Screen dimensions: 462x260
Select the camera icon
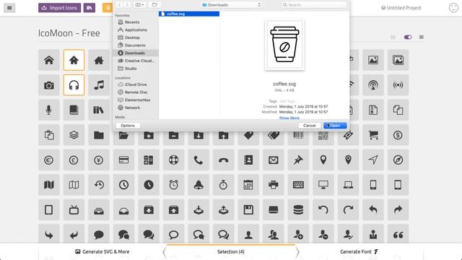click(x=49, y=85)
